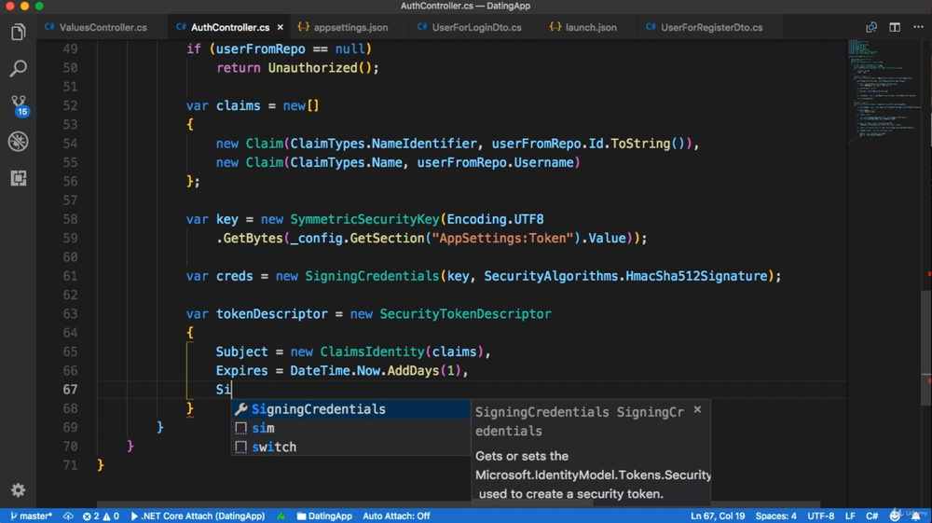The width and height of the screenshot is (932, 523).
Task: Toggle Auto Attach: Off setting
Action: coord(396,516)
